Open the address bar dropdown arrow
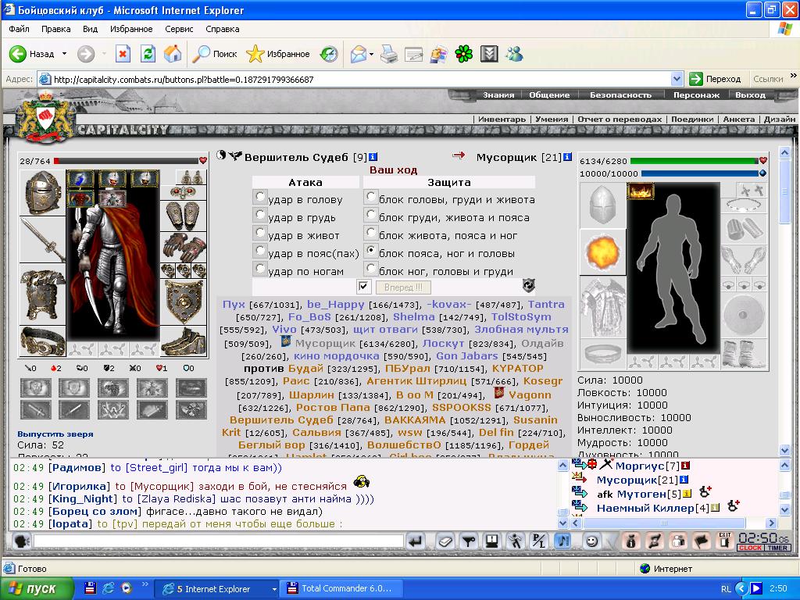Screen dimensions: 800x600 pyautogui.click(x=677, y=79)
